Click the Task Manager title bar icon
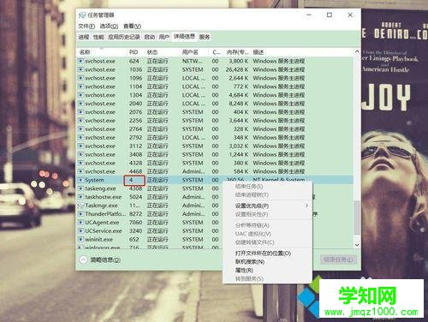Image resolution: width=428 pixels, height=322 pixels. (82, 15)
